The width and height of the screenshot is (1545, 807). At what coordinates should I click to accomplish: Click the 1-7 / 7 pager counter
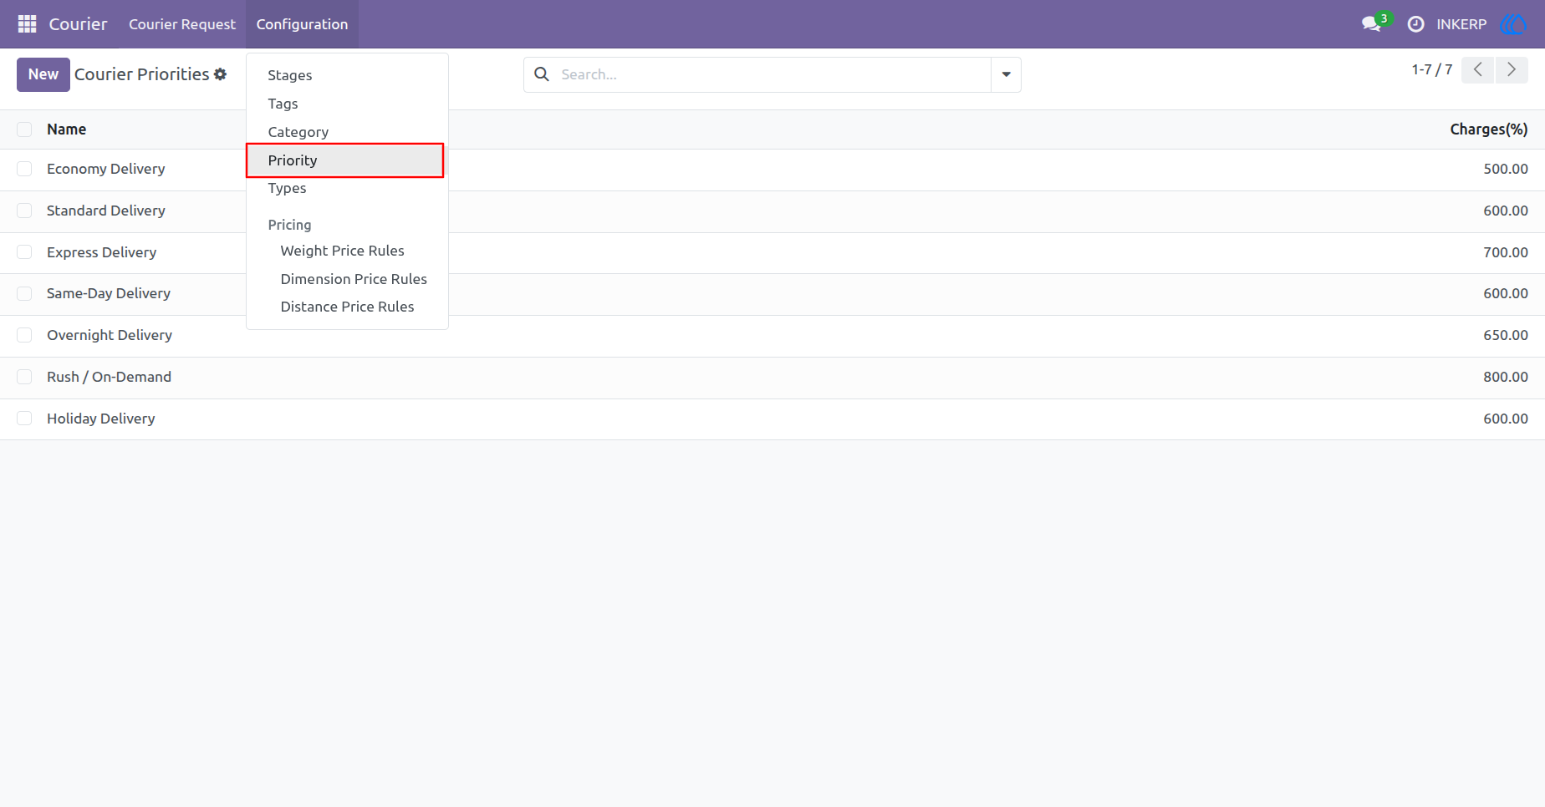coord(1431,70)
